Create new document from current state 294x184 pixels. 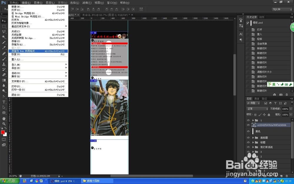click(275, 95)
